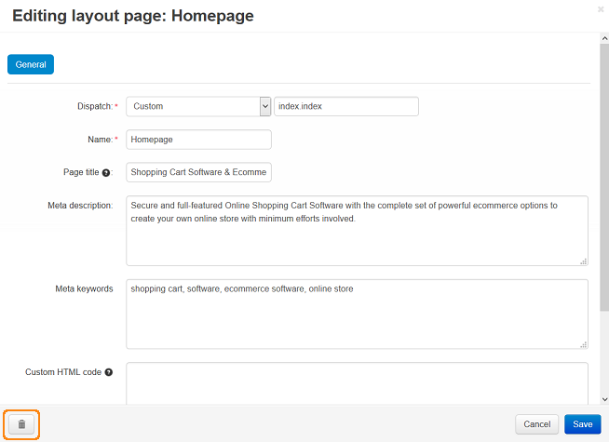Click inside the Meta keywords textarea
The image size is (609, 442).
[x=357, y=315]
